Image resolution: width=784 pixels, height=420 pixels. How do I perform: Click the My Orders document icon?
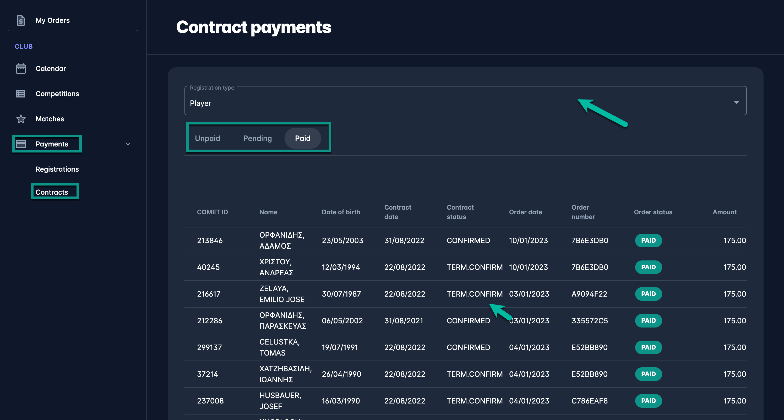[21, 20]
